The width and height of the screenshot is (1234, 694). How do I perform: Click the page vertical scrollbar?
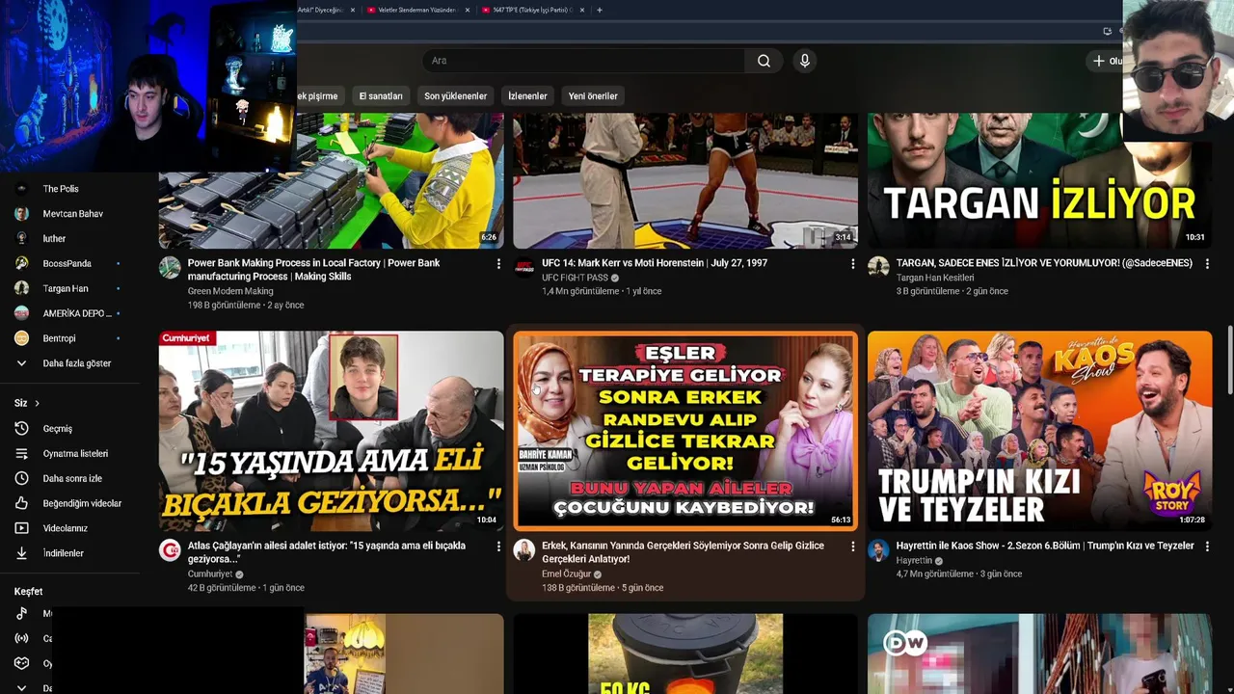click(1229, 360)
